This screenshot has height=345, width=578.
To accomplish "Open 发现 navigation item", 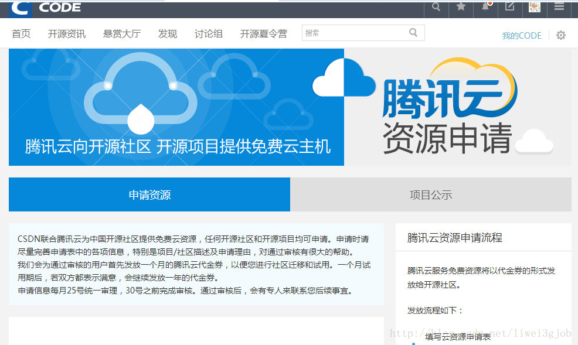I will [x=168, y=34].
